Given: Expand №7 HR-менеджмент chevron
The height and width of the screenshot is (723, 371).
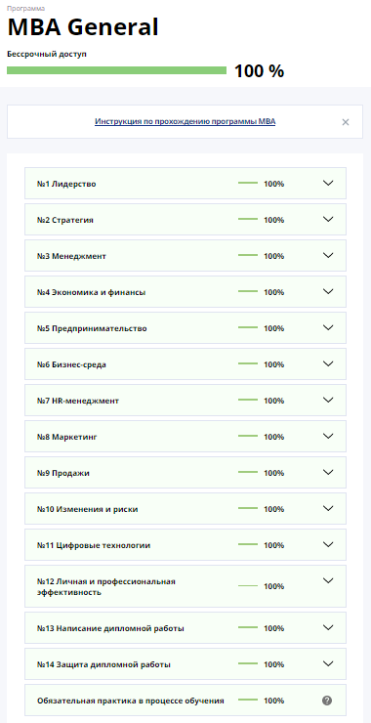Looking at the screenshot, I should click(328, 400).
